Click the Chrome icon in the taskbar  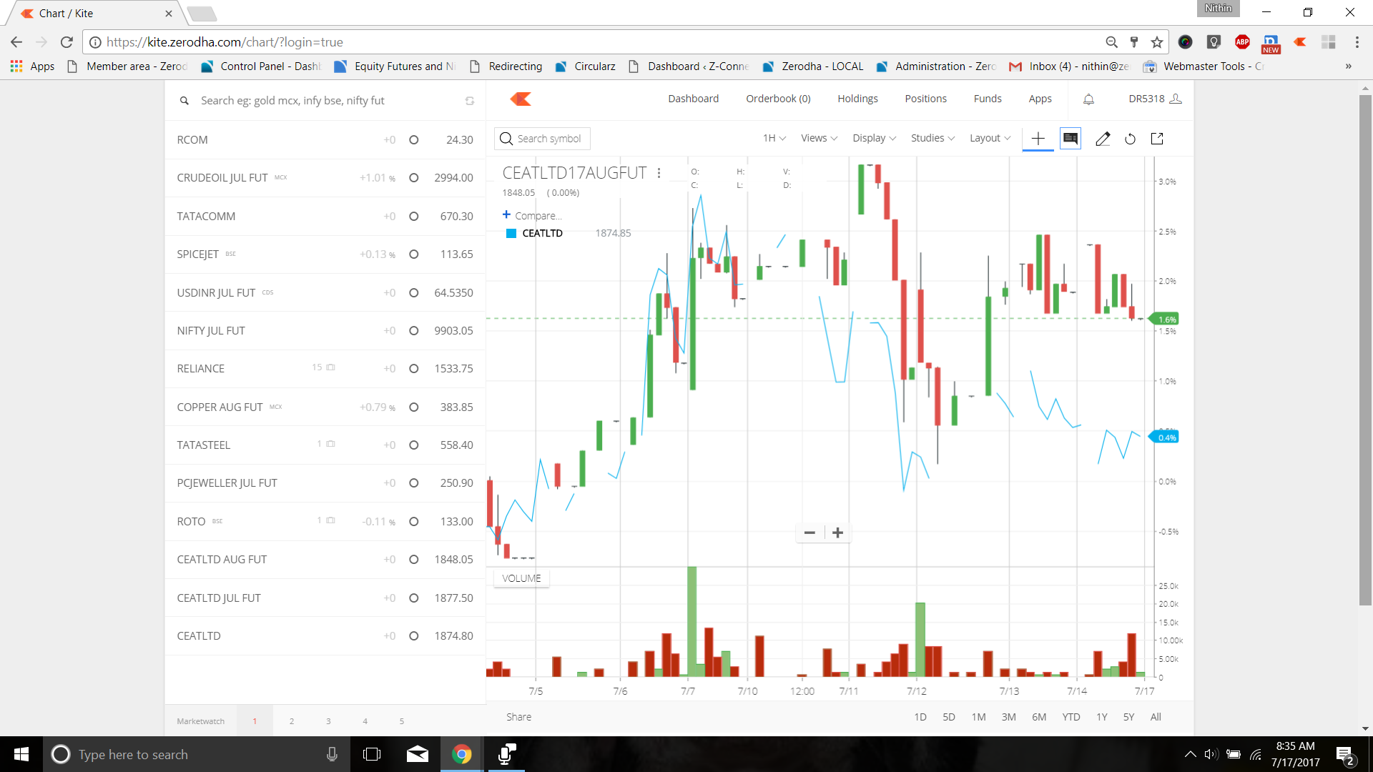pos(462,754)
